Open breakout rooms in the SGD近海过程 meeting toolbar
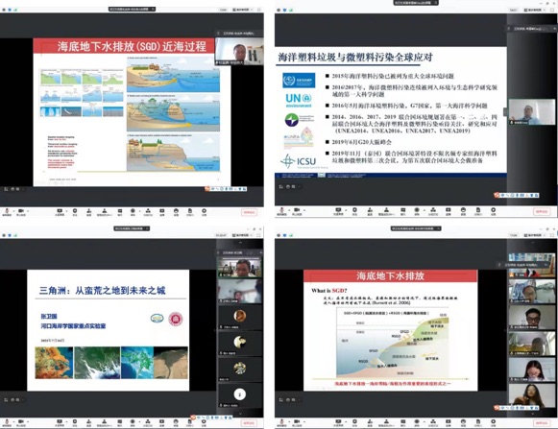The height and width of the screenshot is (429, 558). (x=148, y=212)
